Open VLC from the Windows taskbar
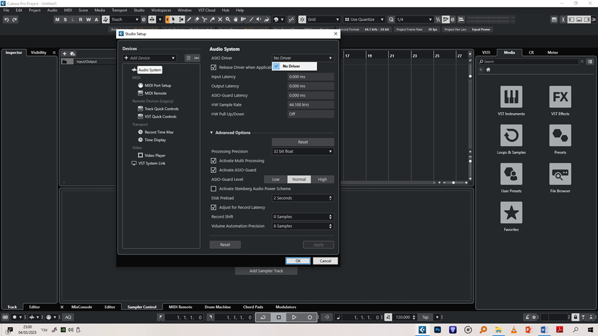 [514, 330]
